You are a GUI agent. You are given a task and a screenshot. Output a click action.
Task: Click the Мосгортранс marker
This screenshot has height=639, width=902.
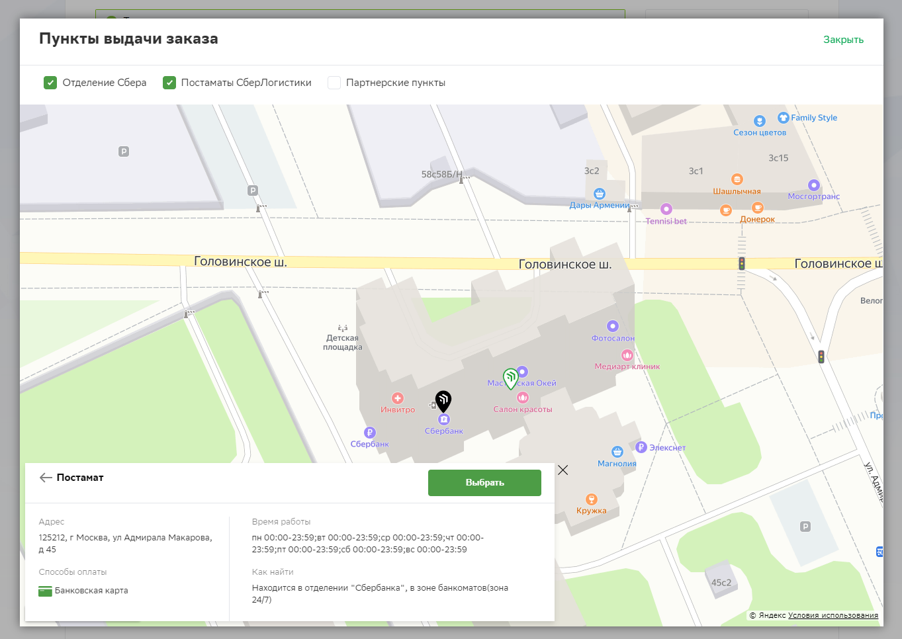(814, 185)
